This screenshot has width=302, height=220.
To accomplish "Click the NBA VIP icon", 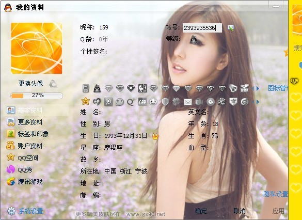I will click(x=142, y=88).
